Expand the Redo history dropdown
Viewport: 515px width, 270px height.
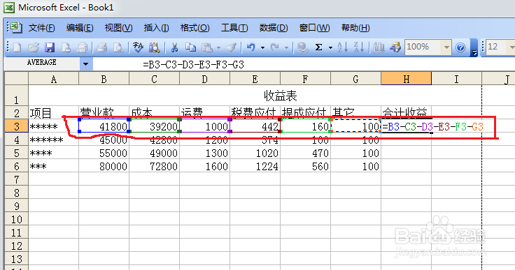pos(286,48)
